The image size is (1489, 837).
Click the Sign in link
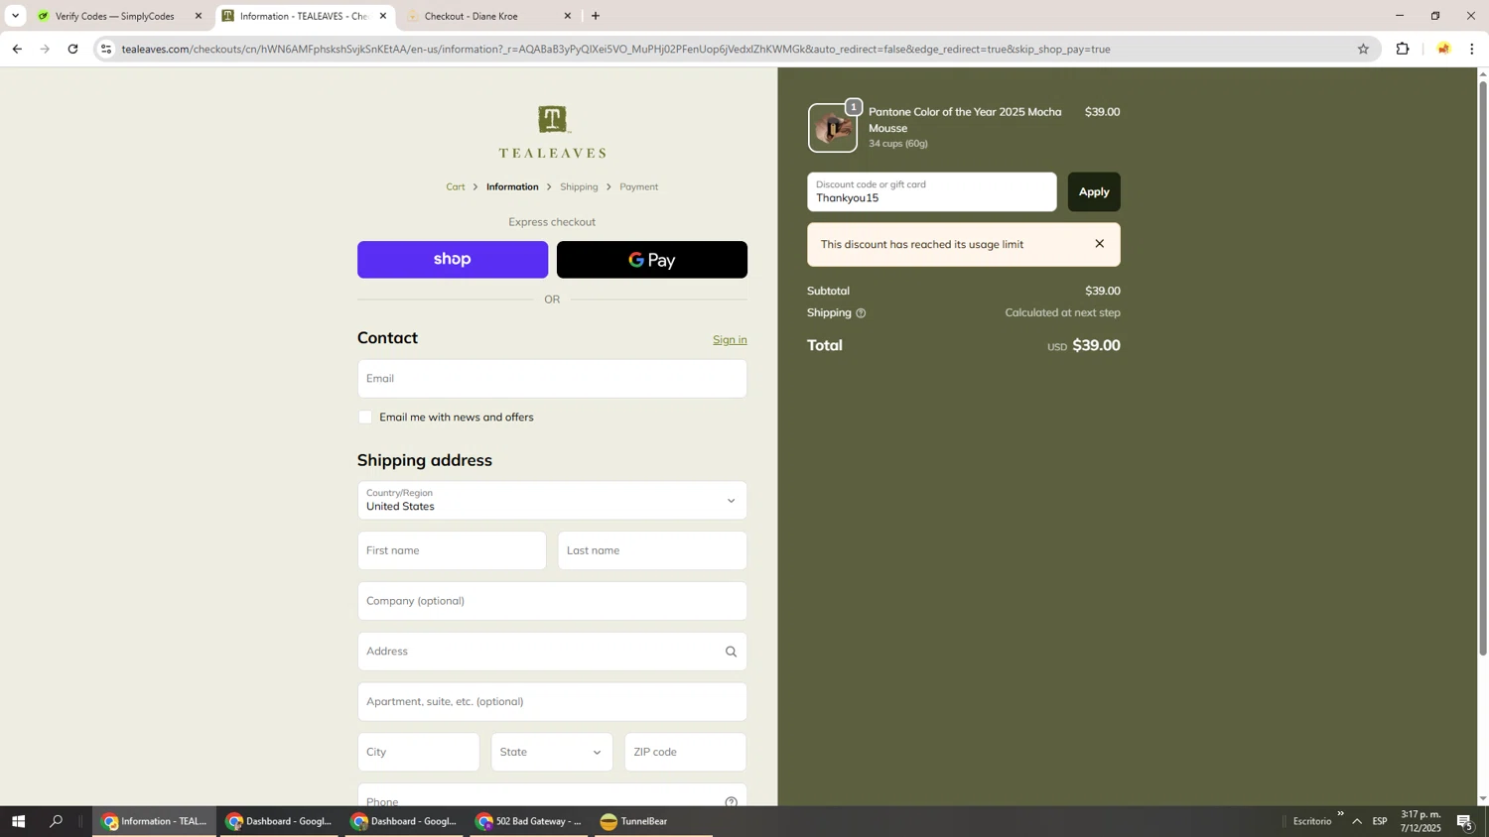730,339
